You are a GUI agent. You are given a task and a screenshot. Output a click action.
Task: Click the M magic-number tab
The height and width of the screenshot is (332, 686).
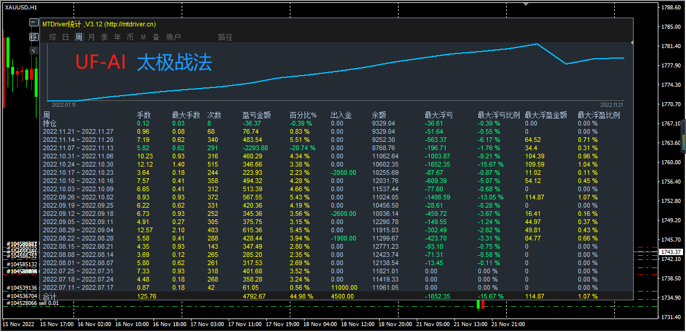point(143,37)
